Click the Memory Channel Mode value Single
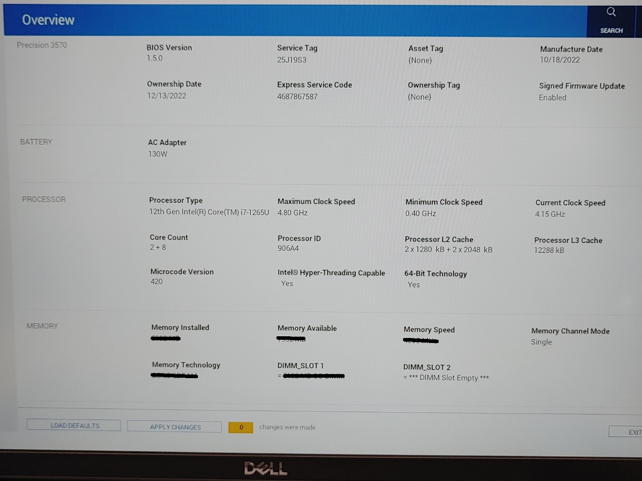642x481 pixels. click(541, 342)
